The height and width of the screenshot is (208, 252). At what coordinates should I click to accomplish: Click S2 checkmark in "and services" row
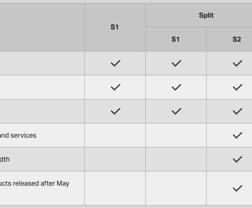[237, 136]
